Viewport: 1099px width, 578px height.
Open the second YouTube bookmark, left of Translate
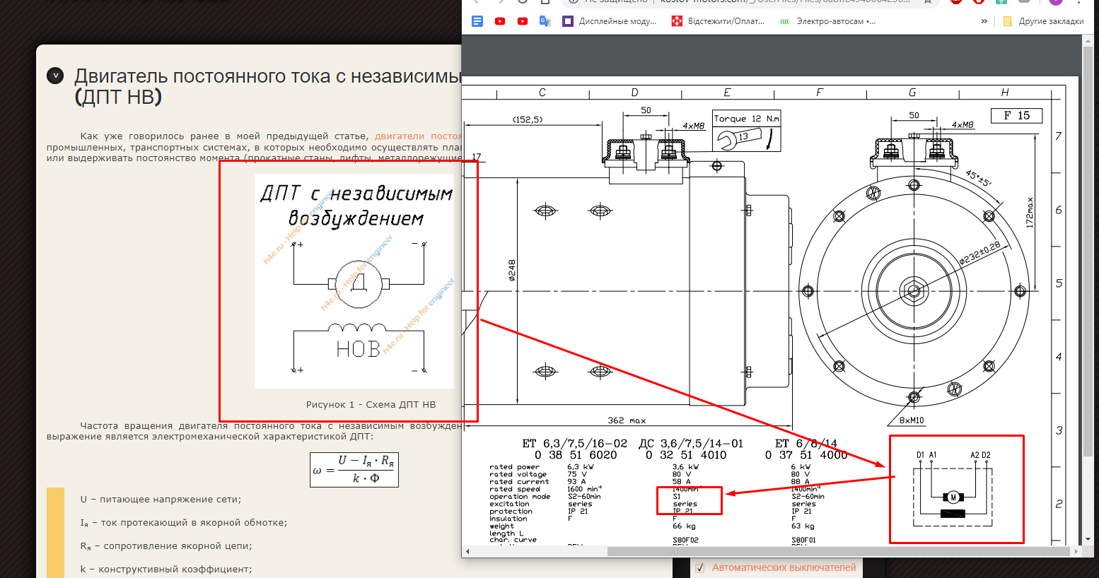[x=523, y=21]
